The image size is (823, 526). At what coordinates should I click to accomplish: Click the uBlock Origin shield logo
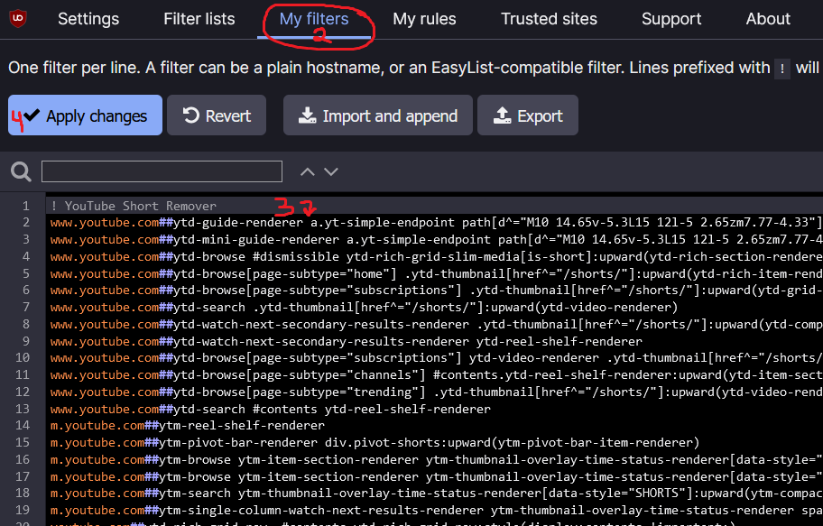18,19
